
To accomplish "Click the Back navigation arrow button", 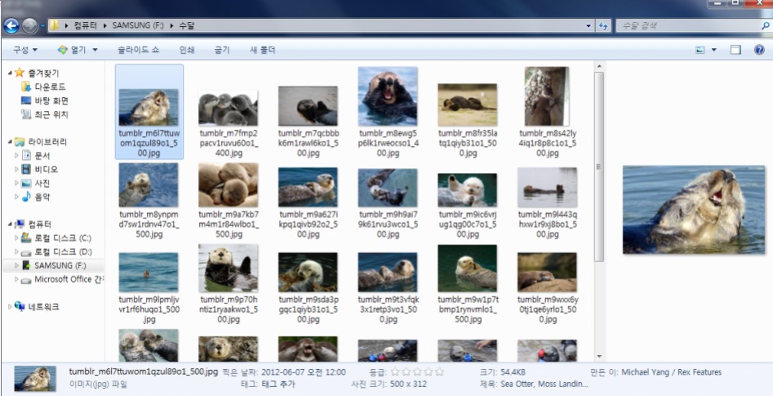I will point(12,26).
